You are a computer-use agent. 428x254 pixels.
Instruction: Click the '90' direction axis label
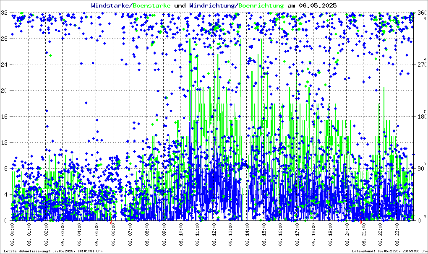tap(421, 168)
